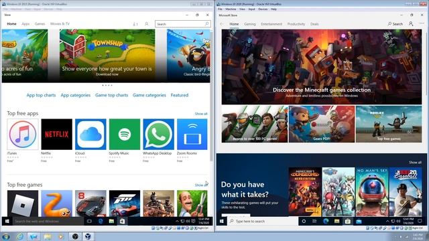429x241 pixels.
Task: Open the Minecraft Dungeons game cover
Action: (x=305, y=192)
